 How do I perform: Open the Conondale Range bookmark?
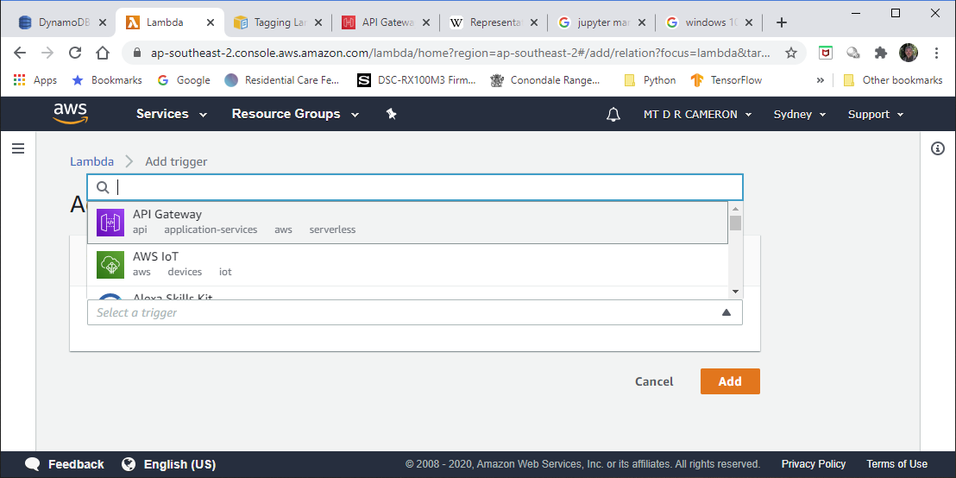pyautogui.click(x=545, y=80)
